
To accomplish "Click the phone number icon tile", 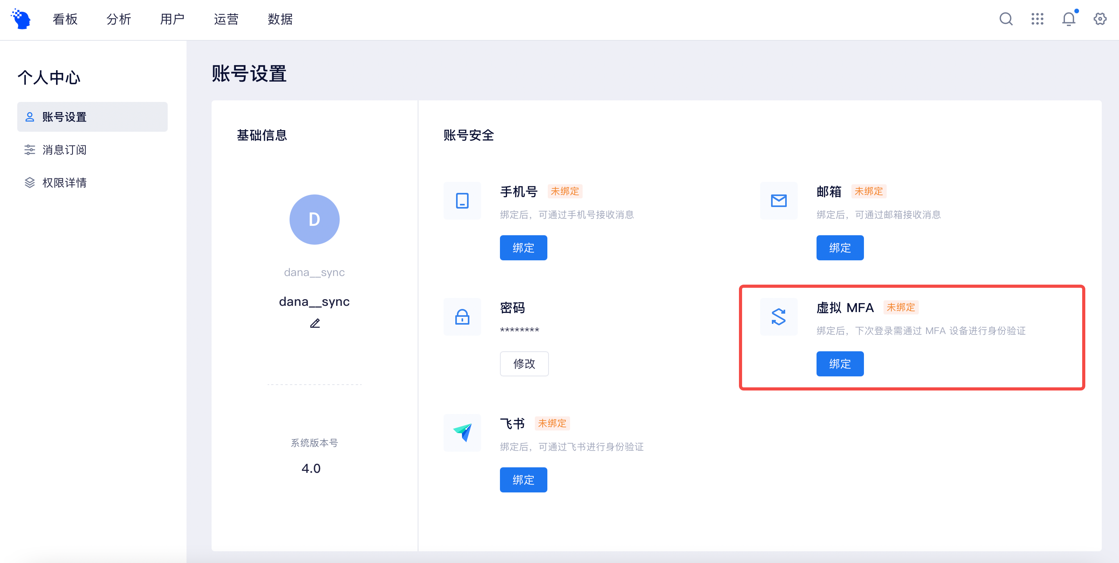I will point(462,201).
